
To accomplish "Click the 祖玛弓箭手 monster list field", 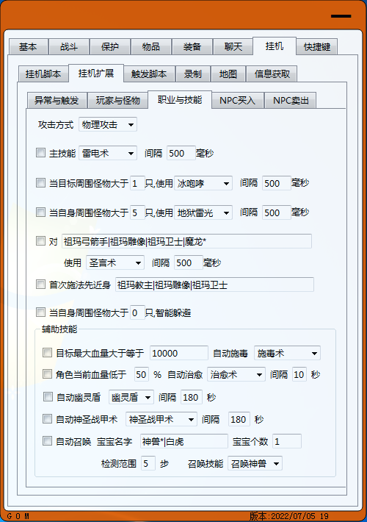I will click(187, 241).
